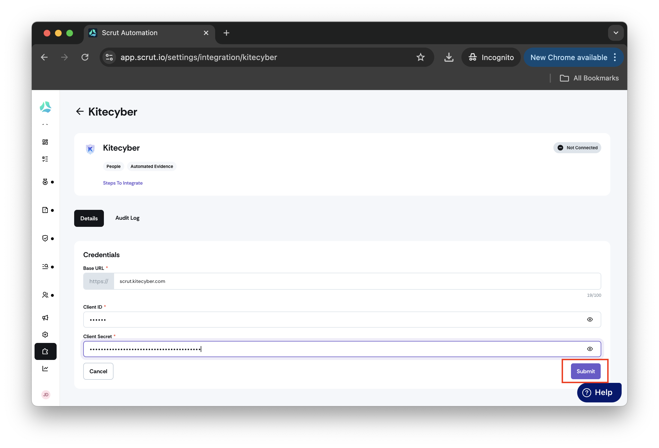Click the people sidebar icon
The image size is (659, 448).
[x=45, y=295]
